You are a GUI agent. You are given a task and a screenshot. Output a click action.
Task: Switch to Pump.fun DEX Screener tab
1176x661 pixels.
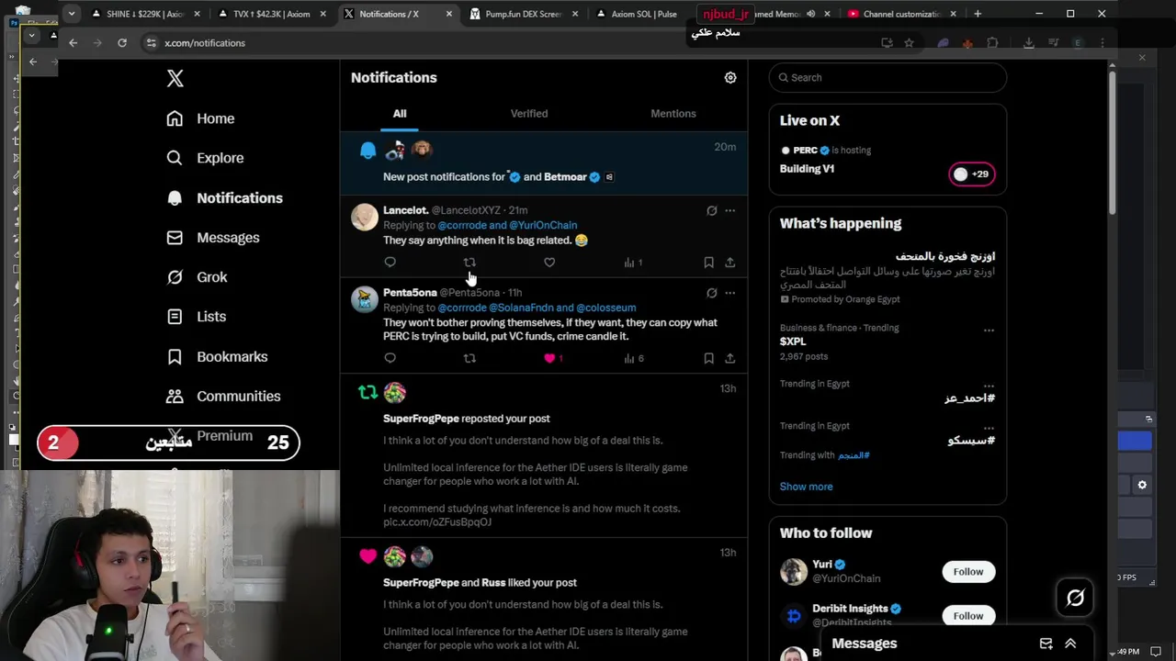[x=524, y=14]
